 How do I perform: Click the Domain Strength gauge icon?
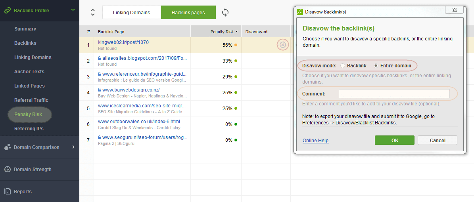7,170
